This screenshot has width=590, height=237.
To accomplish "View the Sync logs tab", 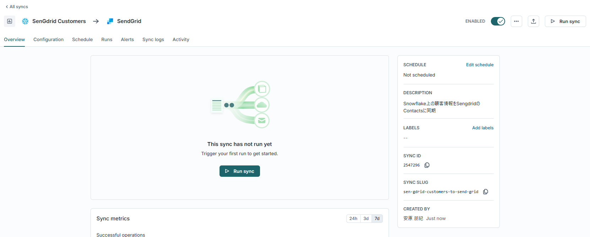I will point(153,40).
